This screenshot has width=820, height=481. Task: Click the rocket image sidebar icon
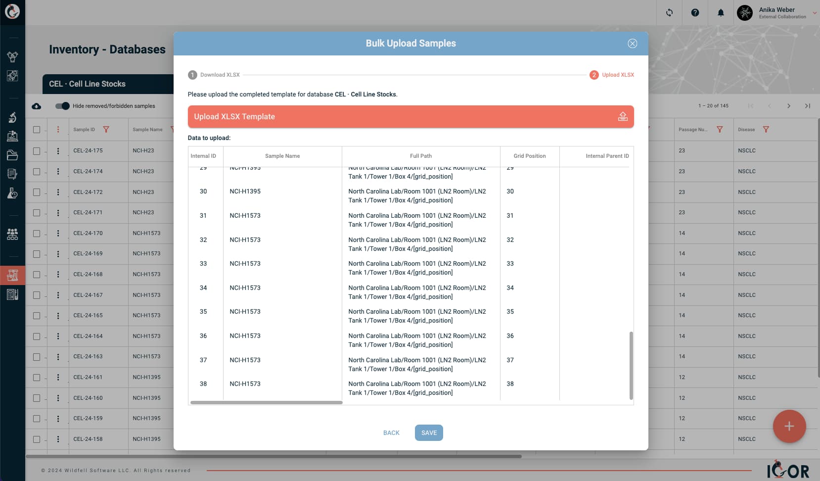click(x=12, y=76)
